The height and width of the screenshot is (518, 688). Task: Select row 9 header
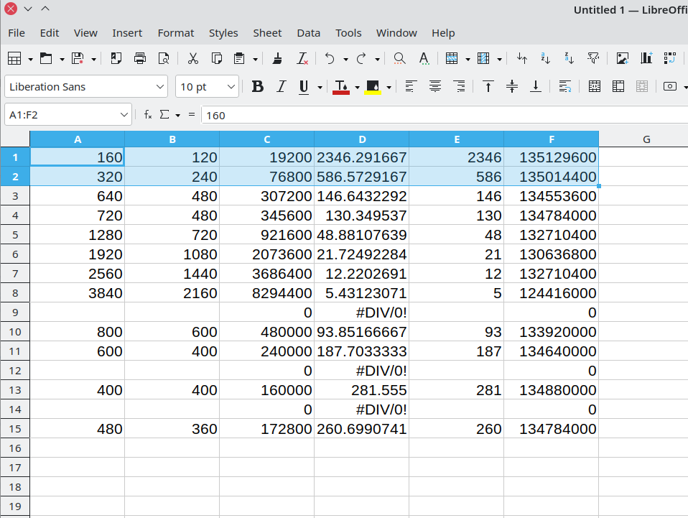(15, 312)
